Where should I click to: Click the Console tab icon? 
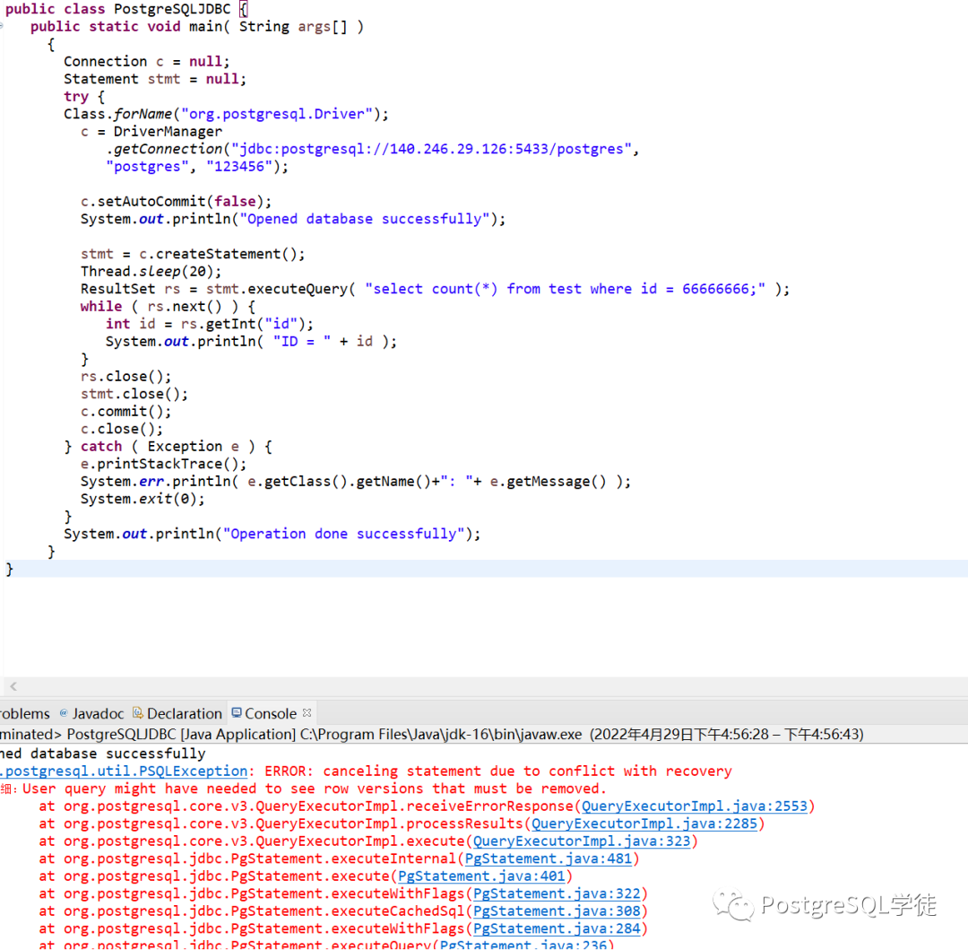pyautogui.click(x=237, y=713)
